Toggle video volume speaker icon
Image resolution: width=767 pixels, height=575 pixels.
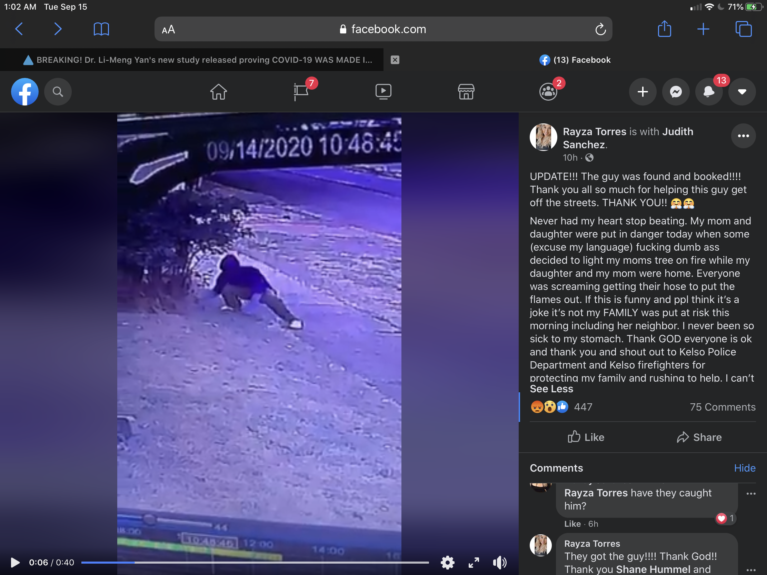(x=500, y=563)
